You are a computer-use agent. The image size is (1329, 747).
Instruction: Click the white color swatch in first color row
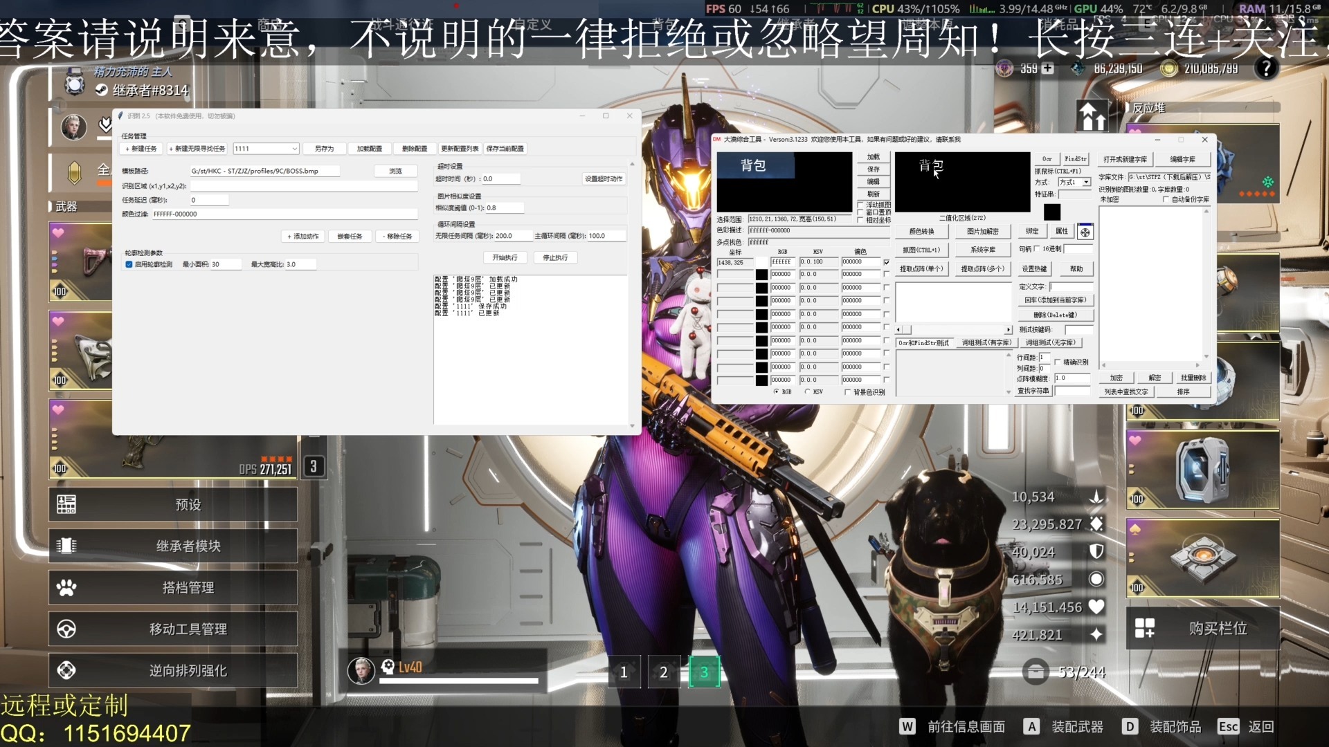pyautogui.click(x=761, y=262)
